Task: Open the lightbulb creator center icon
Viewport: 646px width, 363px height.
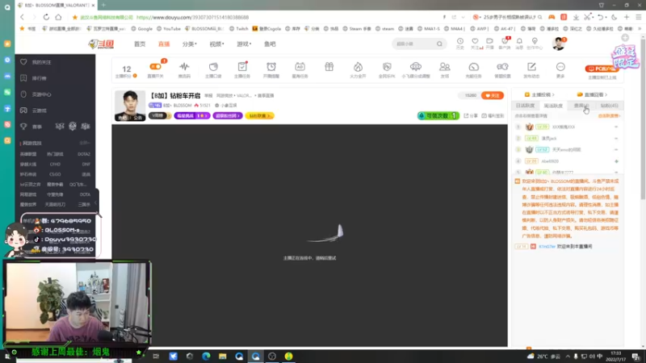Action: pos(535,41)
